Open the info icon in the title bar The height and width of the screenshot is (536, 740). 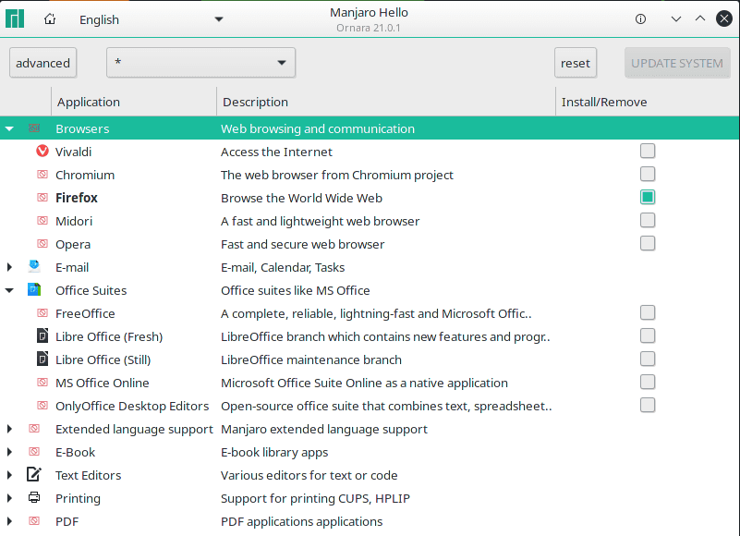click(640, 18)
